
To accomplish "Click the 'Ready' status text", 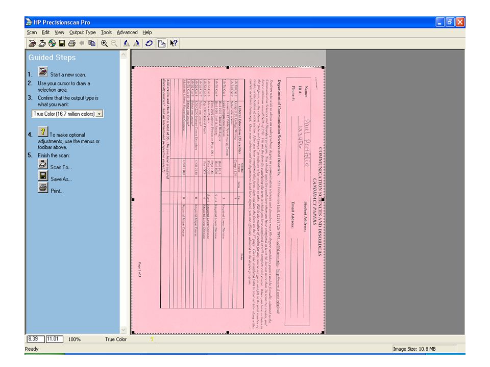I will point(32,349).
